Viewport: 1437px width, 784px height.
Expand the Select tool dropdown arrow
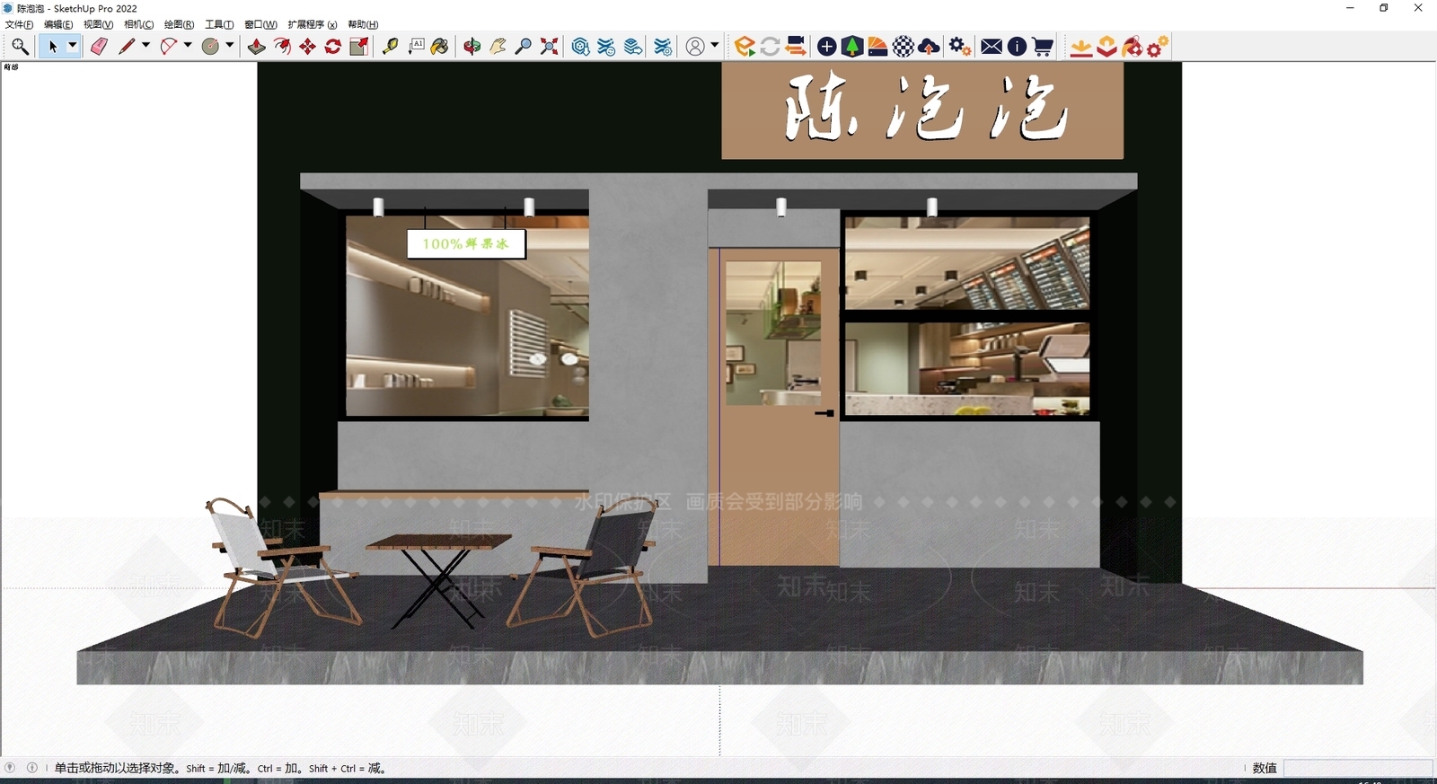tap(72, 46)
